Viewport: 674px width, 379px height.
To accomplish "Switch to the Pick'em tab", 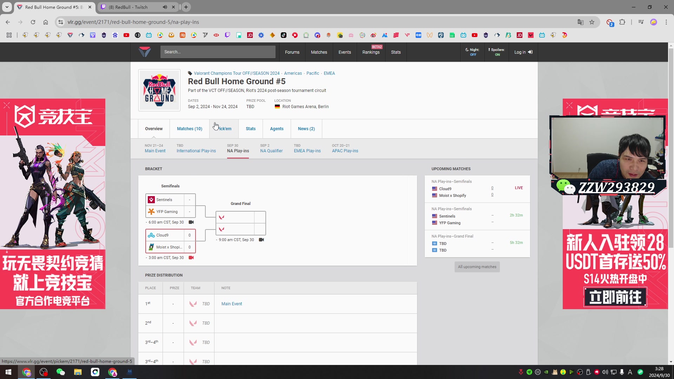I will 224,129.
